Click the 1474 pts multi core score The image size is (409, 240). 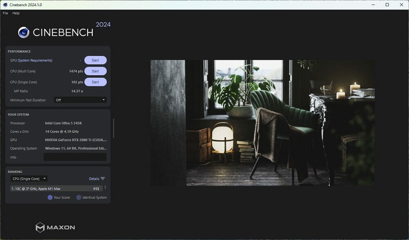coord(76,71)
